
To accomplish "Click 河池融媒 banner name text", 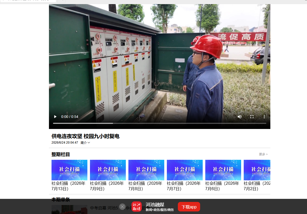I will tap(155, 204).
